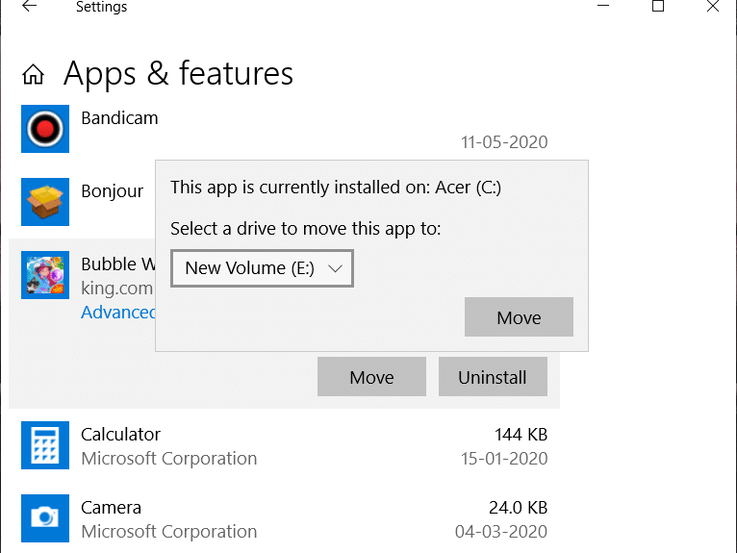Click 'Select a drive to move' label
The width and height of the screenshot is (737, 553).
[x=306, y=229]
